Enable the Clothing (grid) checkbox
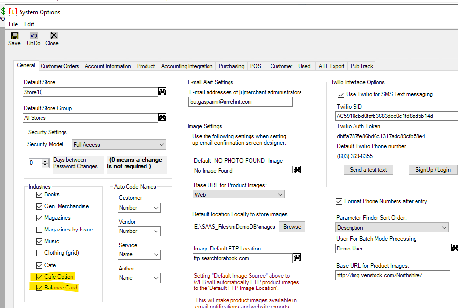This screenshot has height=308, width=458. pyautogui.click(x=39, y=253)
